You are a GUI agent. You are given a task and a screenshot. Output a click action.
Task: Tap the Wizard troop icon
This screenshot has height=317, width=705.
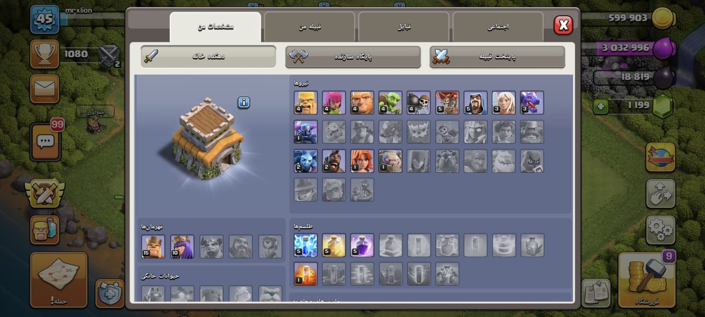pos(475,102)
